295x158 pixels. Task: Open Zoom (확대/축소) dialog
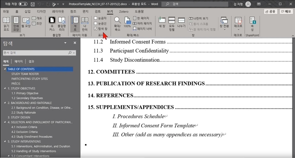pos(117,24)
